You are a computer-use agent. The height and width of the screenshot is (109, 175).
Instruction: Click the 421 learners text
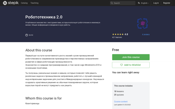117,37
